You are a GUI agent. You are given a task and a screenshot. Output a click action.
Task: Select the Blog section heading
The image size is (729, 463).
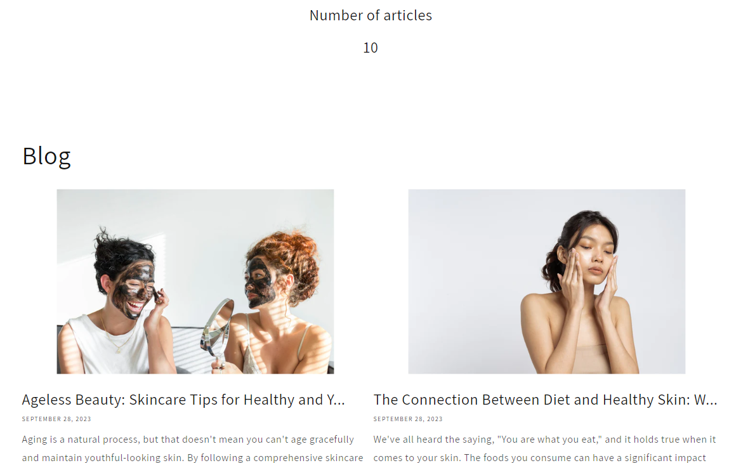point(46,156)
